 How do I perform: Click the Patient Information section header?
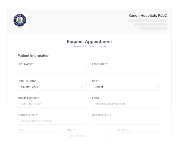pos(33,55)
